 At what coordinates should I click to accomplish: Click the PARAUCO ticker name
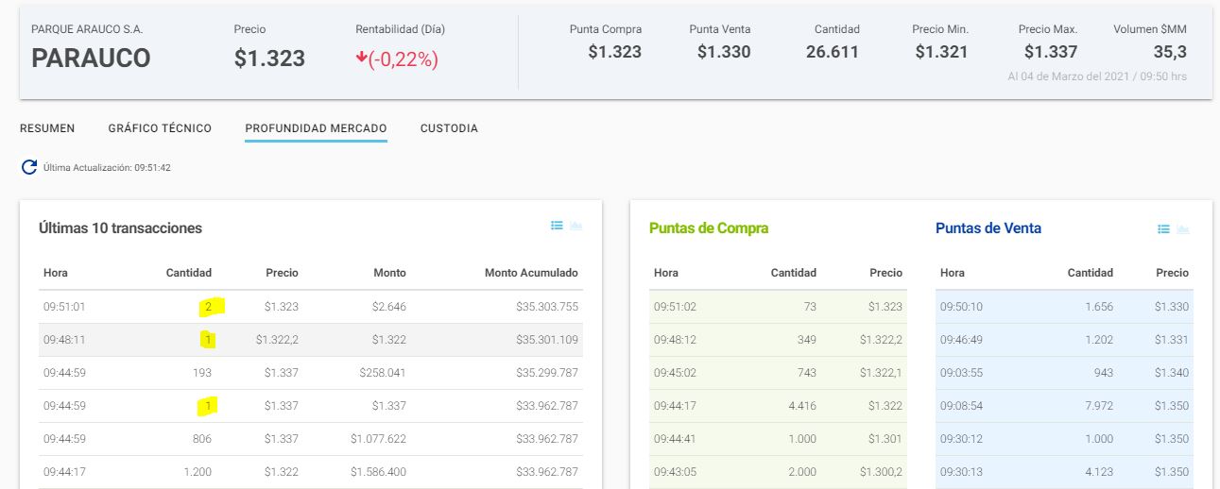[91, 59]
